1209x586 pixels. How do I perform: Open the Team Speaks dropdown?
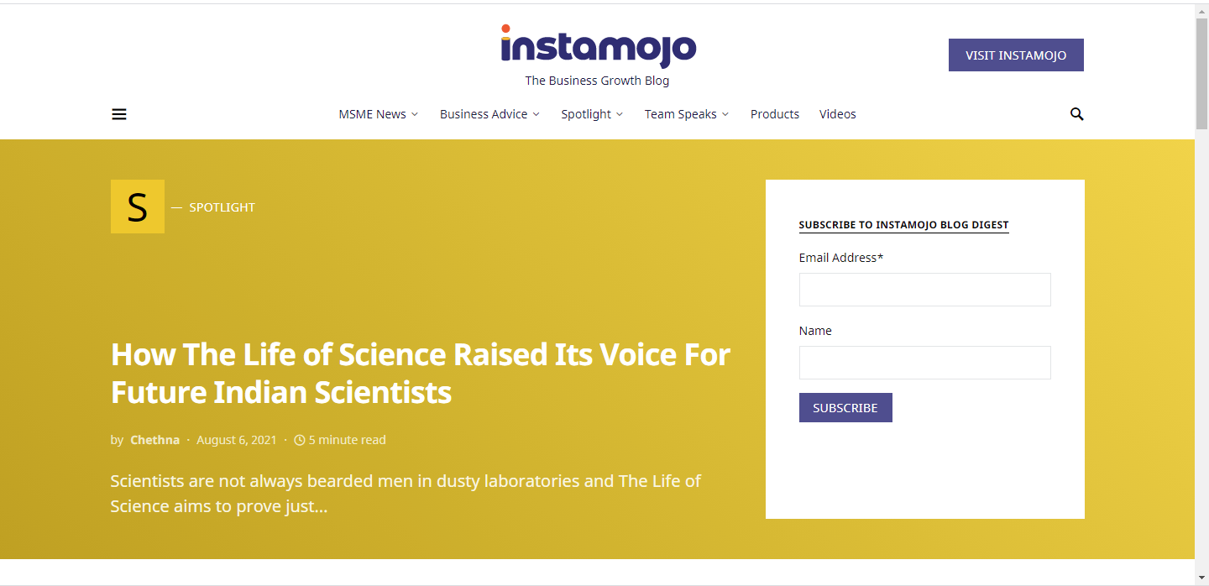687,114
